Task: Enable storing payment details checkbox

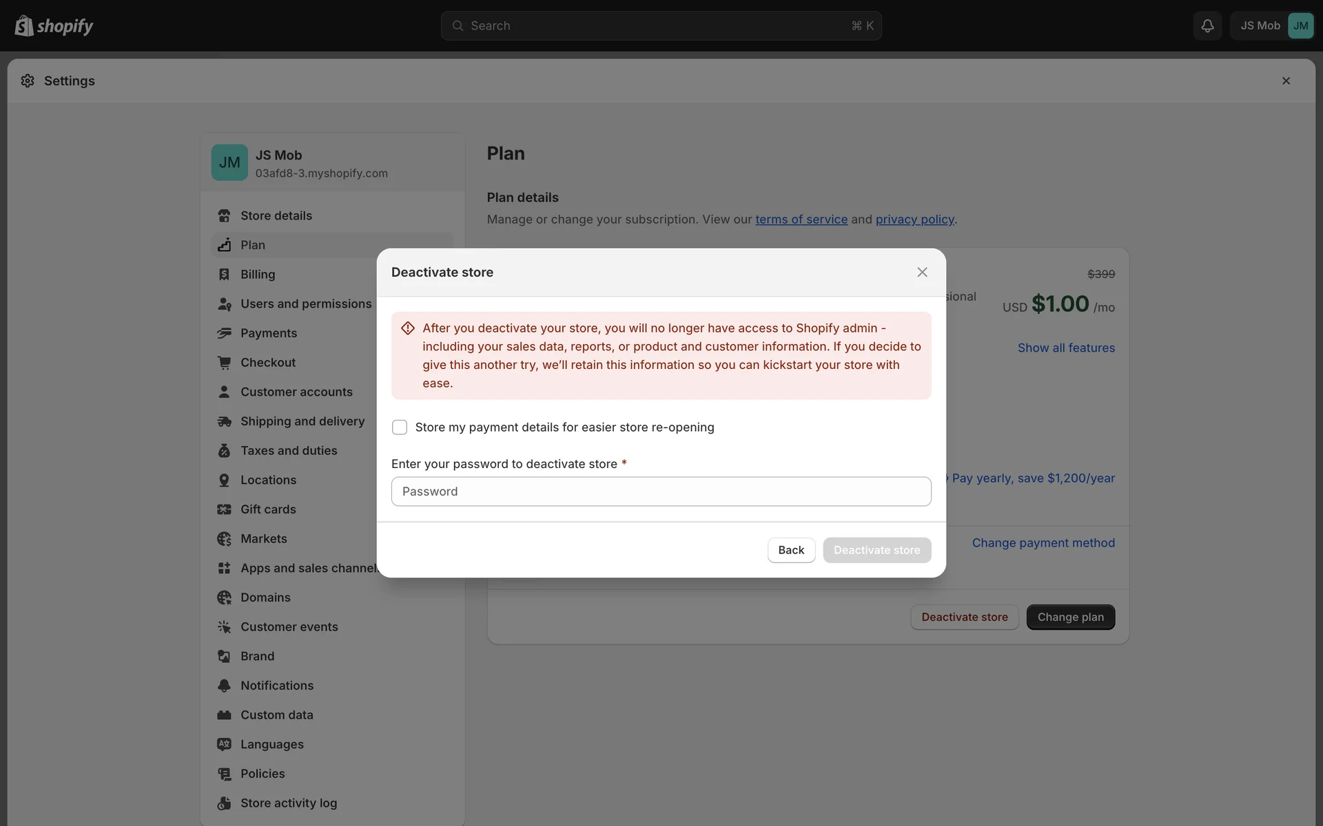Action: click(x=400, y=427)
